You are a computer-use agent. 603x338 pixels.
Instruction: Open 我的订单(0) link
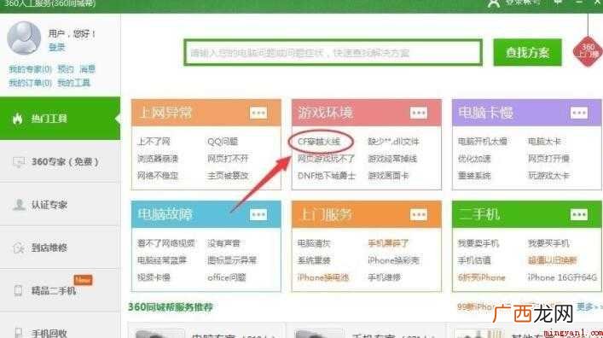(31, 83)
